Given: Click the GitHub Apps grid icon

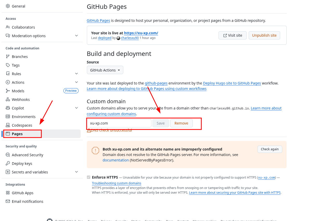Looking at the screenshot, I should pos(8,193).
